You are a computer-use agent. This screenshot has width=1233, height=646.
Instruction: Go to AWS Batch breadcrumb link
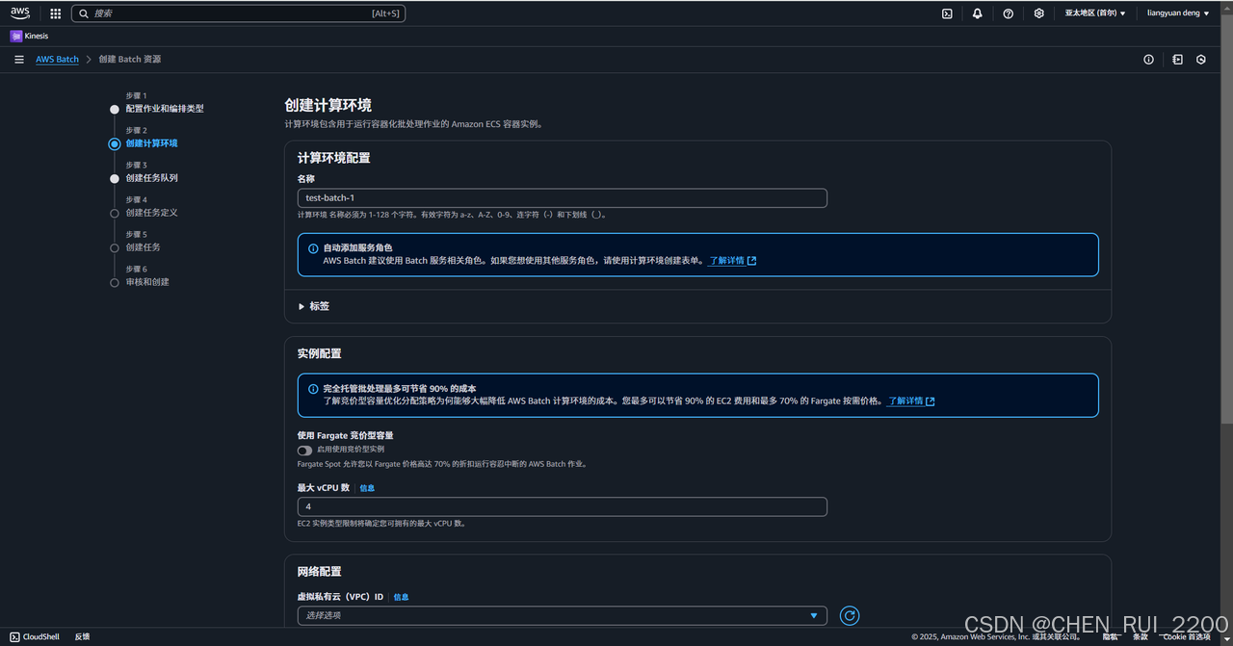tap(58, 60)
